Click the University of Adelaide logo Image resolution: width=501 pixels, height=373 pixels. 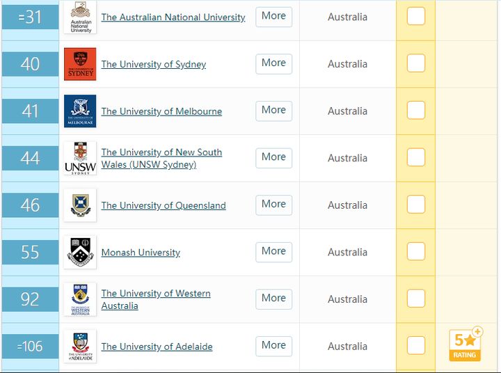point(80,346)
